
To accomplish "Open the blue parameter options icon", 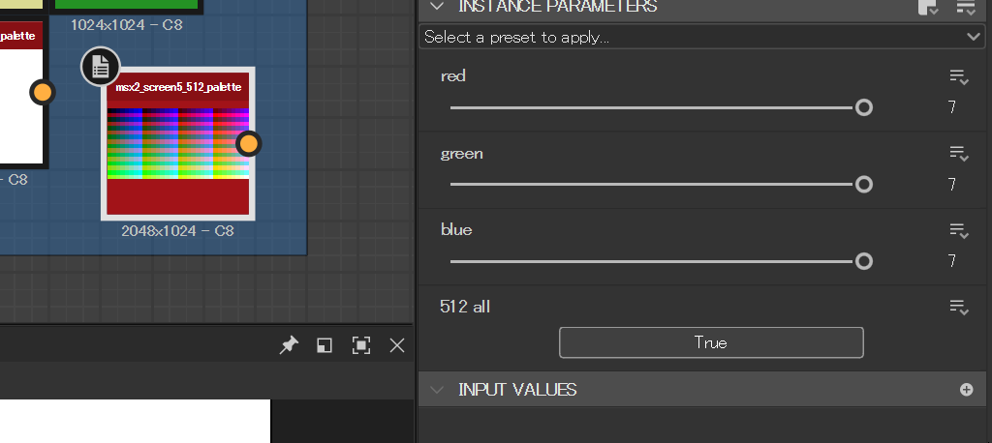I will coord(958,230).
